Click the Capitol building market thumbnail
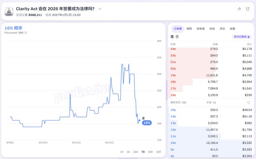256x159 pixels. 9,12
